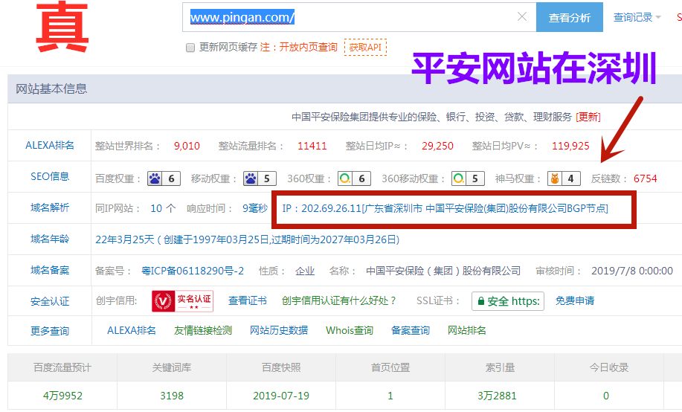Viewport: 682px width, 412px height.
Task: Click the 查看证书 link
Action: [248, 301]
